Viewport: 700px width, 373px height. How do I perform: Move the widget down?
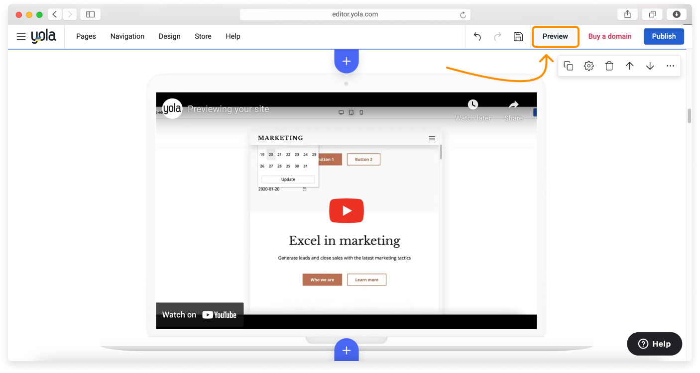(650, 65)
